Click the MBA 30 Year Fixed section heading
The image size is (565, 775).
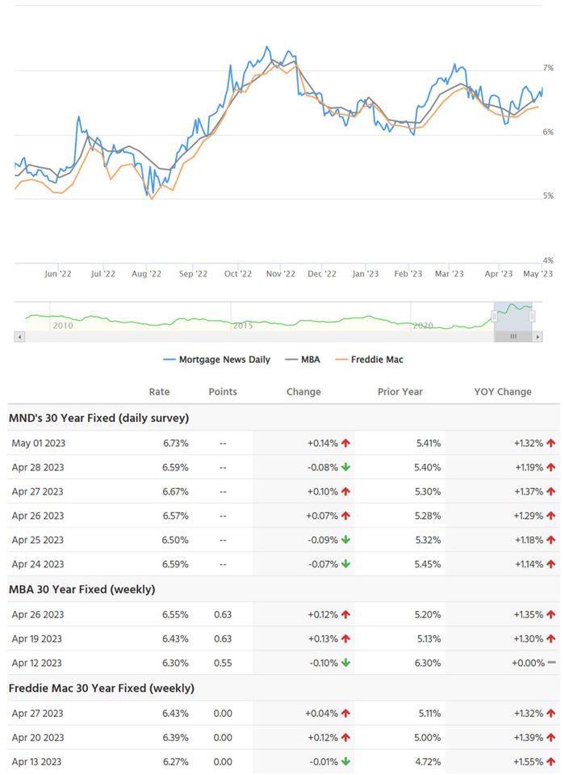tap(82, 590)
